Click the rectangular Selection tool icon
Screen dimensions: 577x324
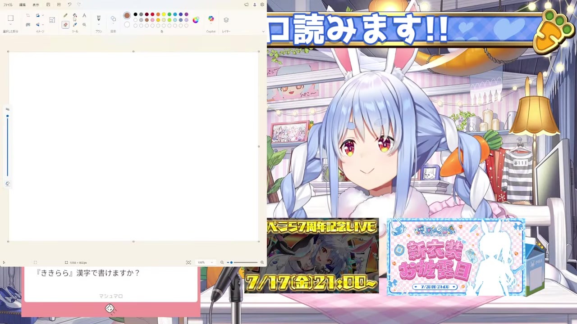tap(10, 18)
